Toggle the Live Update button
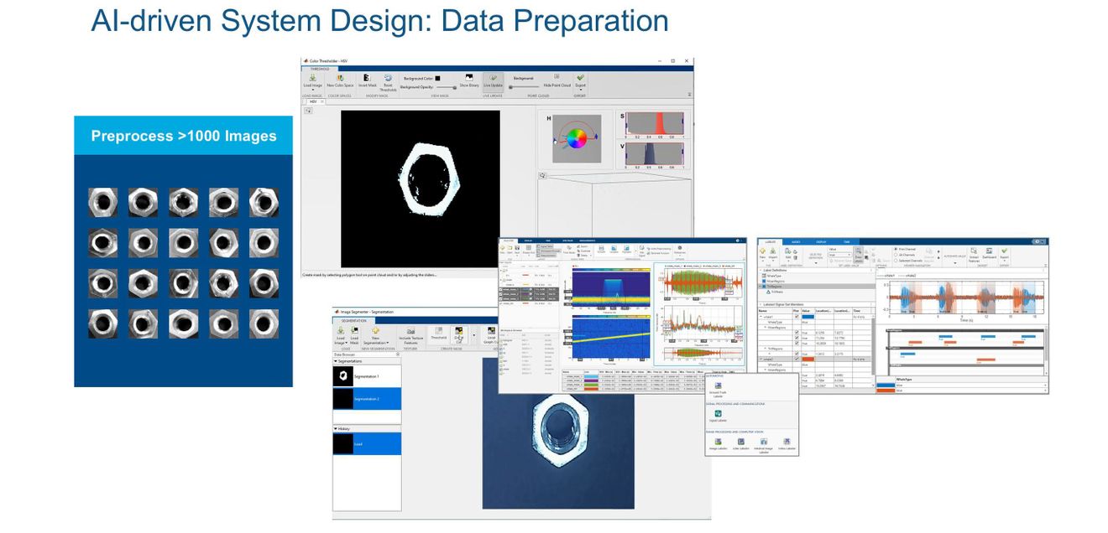 [x=493, y=80]
